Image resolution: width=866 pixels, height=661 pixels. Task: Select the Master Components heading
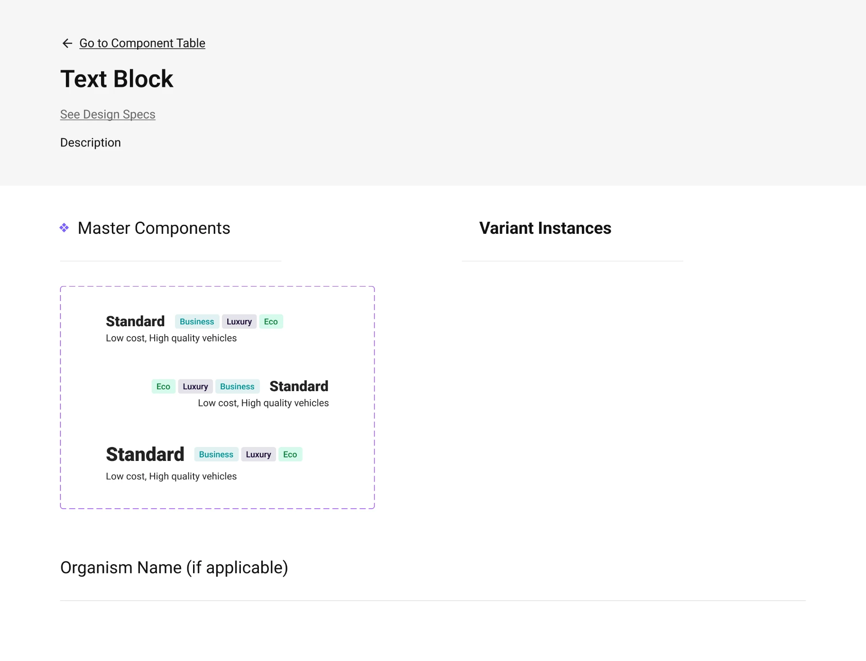(x=154, y=228)
